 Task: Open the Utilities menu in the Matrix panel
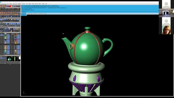(x=6, y=9)
